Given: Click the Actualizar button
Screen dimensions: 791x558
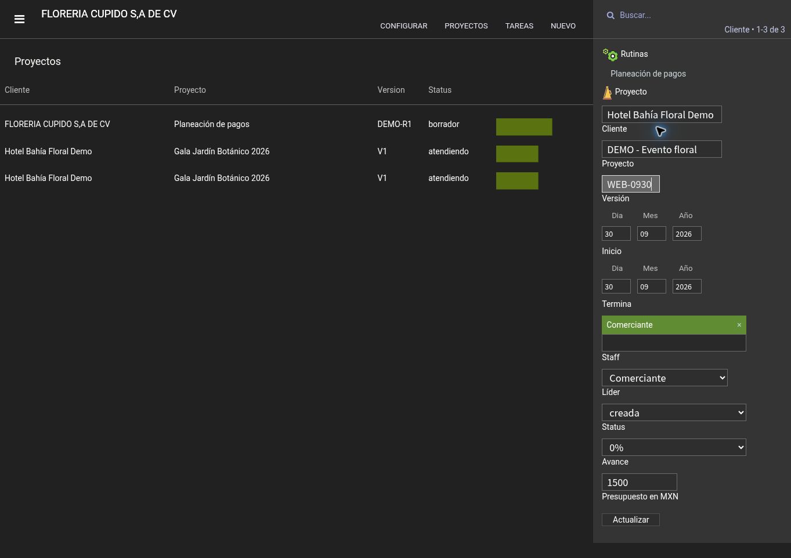Looking at the screenshot, I should 631,520.
